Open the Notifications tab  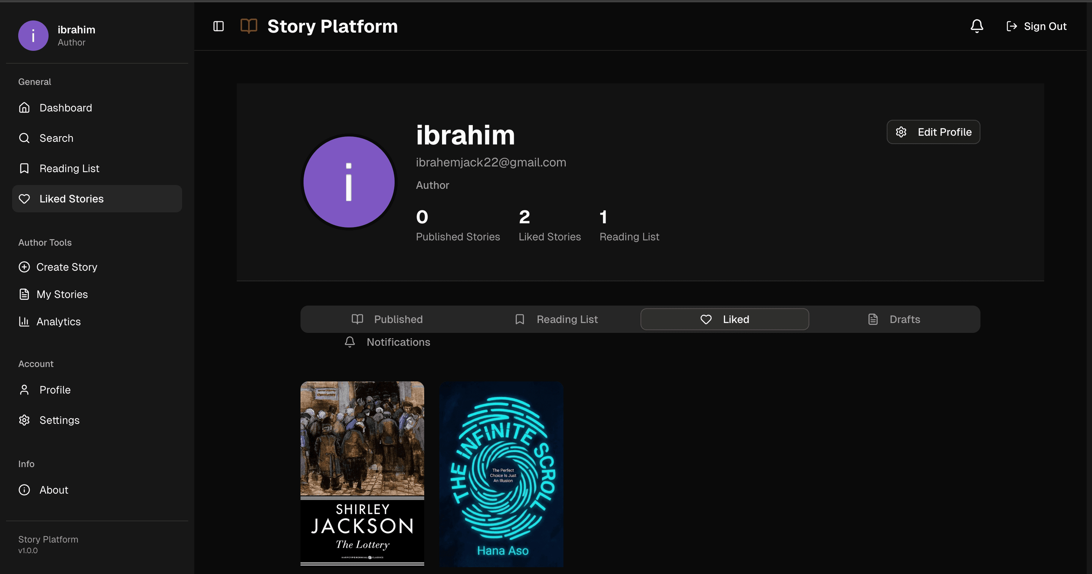coord(387,342)
